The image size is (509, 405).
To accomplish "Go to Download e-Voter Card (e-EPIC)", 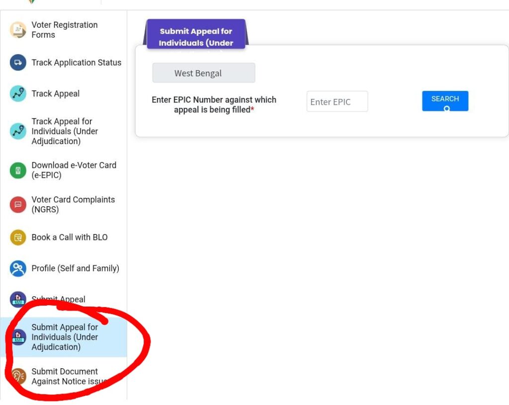I will [74, 170].
